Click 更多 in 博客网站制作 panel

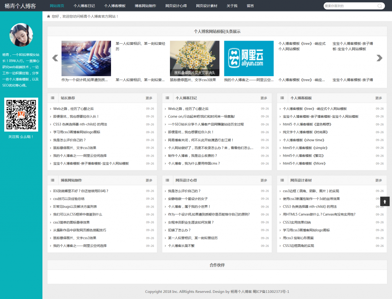(x=149, y=180)
